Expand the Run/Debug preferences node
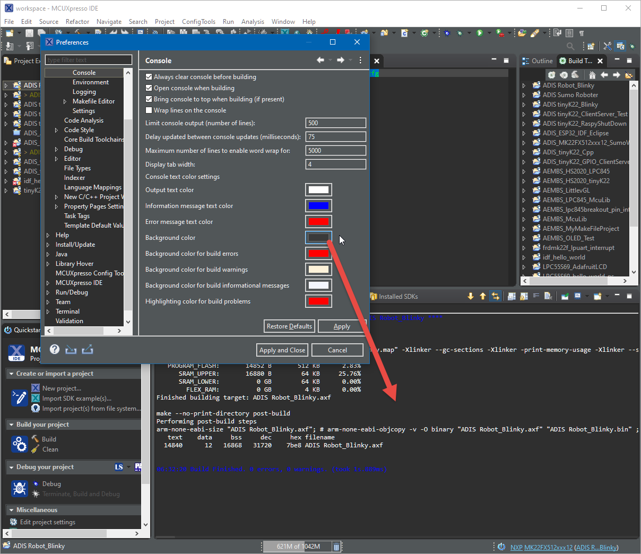The image size is (641, 554). pos(48,292)
